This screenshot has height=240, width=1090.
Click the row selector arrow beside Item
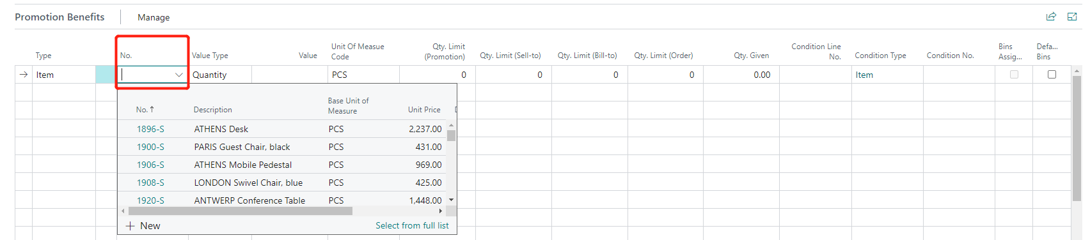point(24,75)
